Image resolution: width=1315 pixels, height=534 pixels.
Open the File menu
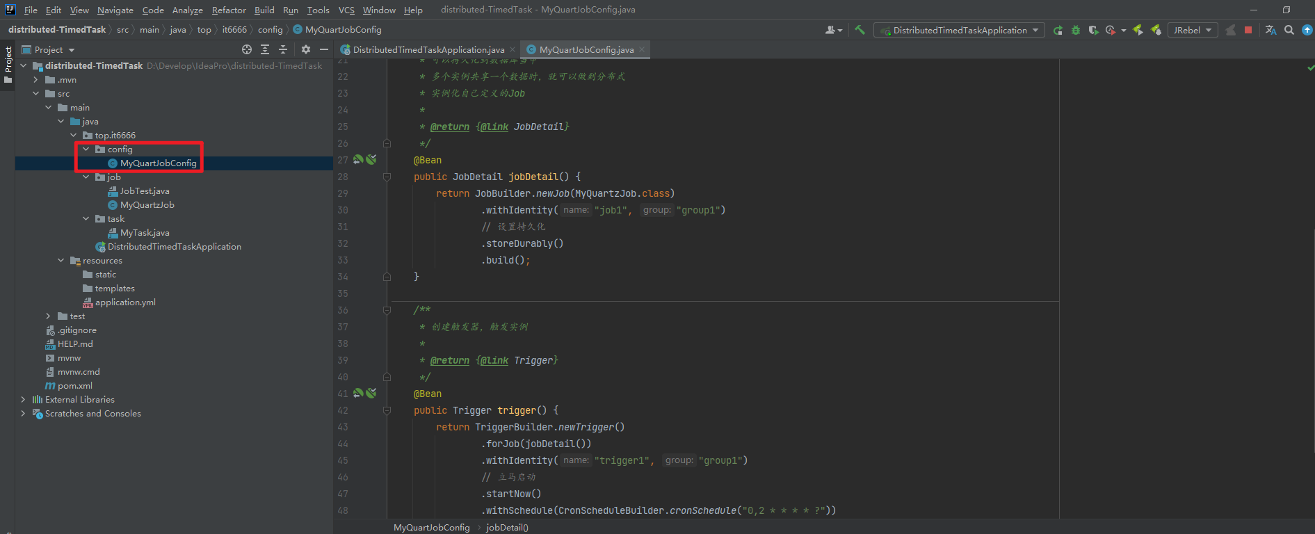pyautogui.click(x=31, y=10)
